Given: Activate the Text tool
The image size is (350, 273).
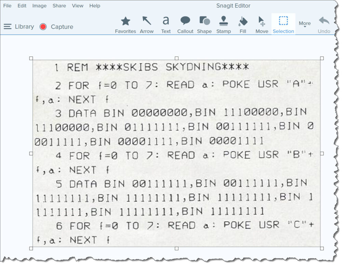Looking at the screenshot, I should click(166, 25).
